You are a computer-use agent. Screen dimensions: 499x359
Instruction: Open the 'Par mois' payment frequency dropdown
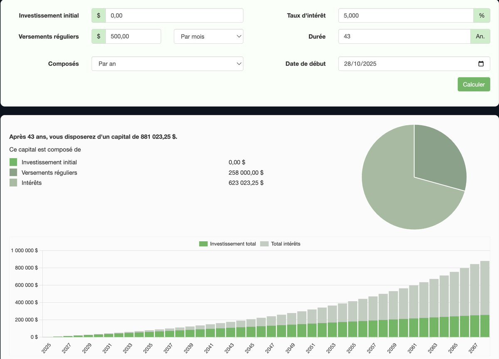[x=208, y=36]
